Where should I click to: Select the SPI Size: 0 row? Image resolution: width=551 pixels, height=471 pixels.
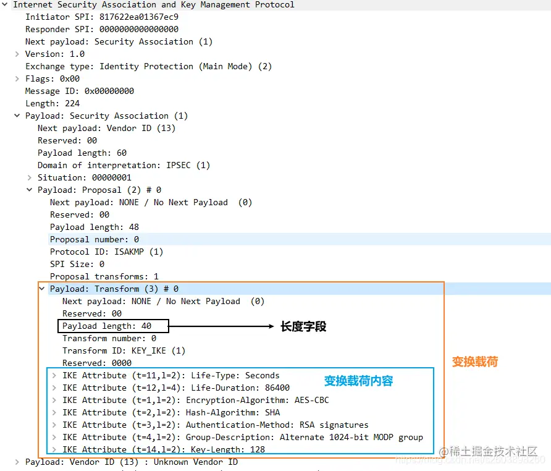click(77, 264)
